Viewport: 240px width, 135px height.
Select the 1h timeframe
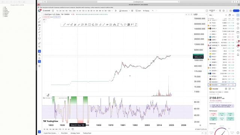click(77, 11)
